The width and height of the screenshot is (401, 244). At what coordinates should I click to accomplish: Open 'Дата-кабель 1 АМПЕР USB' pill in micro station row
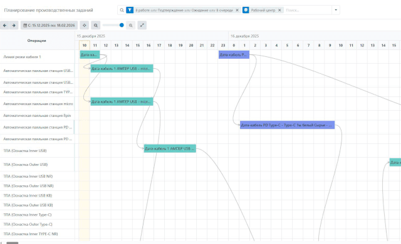(122, 101)
